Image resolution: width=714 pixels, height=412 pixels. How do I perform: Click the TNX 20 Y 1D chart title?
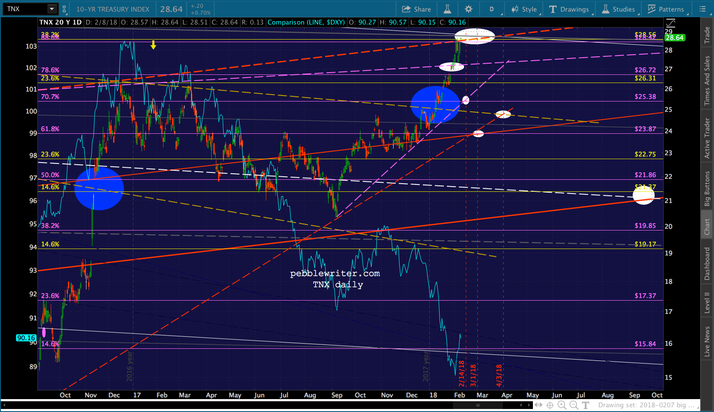click(x=60, y=22)
